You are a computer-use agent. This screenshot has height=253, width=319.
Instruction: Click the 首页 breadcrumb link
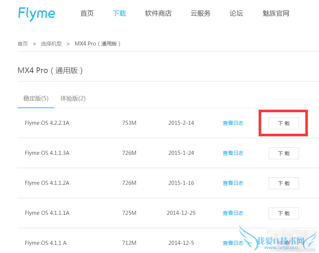(x=23, y=44)
